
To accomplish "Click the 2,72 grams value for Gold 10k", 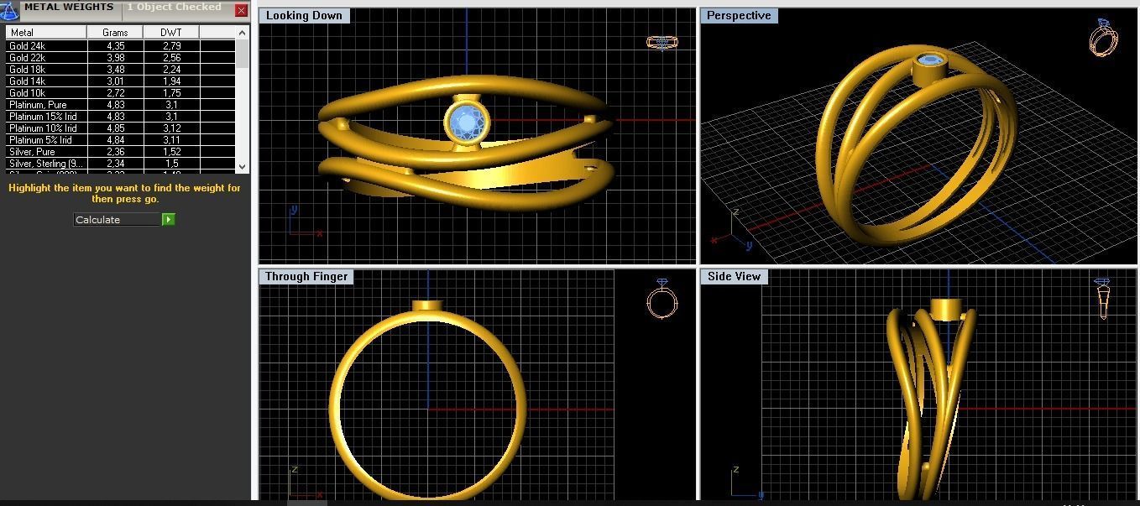I will coord(116,93).
